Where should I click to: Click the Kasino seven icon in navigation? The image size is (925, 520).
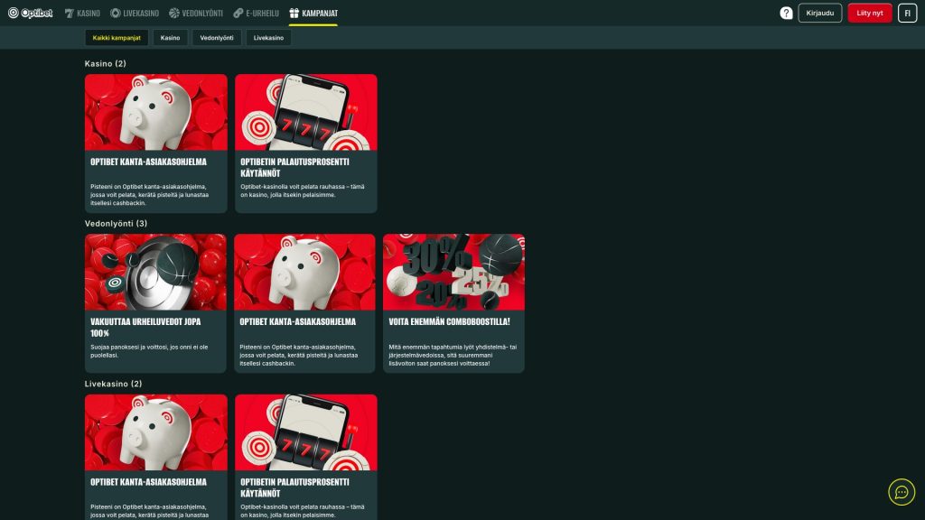pyautogui.click(x=69, y=13)
